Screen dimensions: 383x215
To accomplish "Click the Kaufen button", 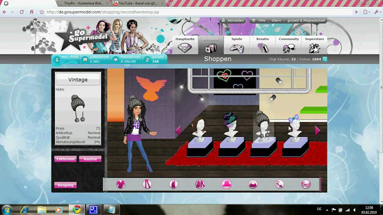I will [x=90, y=159].
